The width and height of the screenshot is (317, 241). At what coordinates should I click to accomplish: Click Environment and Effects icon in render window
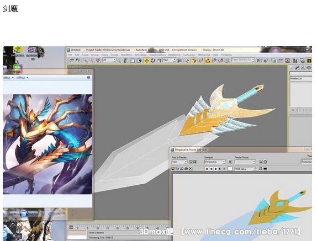[x=265, y=162]
